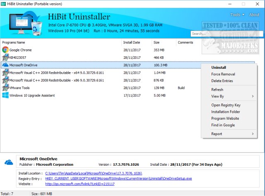The image size is (265, 196).
Task: Click the OneDrive icon in details panel
Action: [x=9, y=162]
